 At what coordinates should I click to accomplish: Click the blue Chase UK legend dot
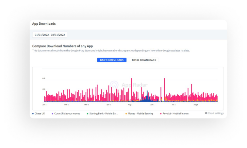33,114
